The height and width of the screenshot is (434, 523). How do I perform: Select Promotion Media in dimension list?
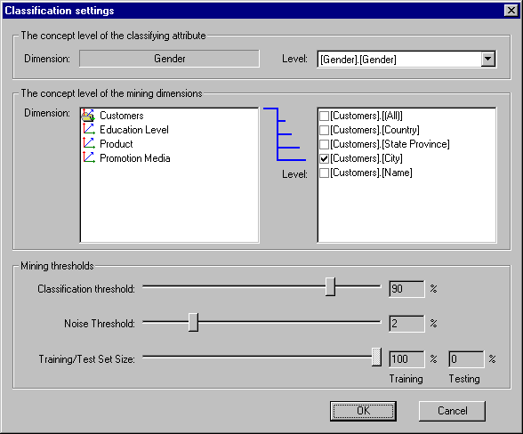[x=135, y=157]
